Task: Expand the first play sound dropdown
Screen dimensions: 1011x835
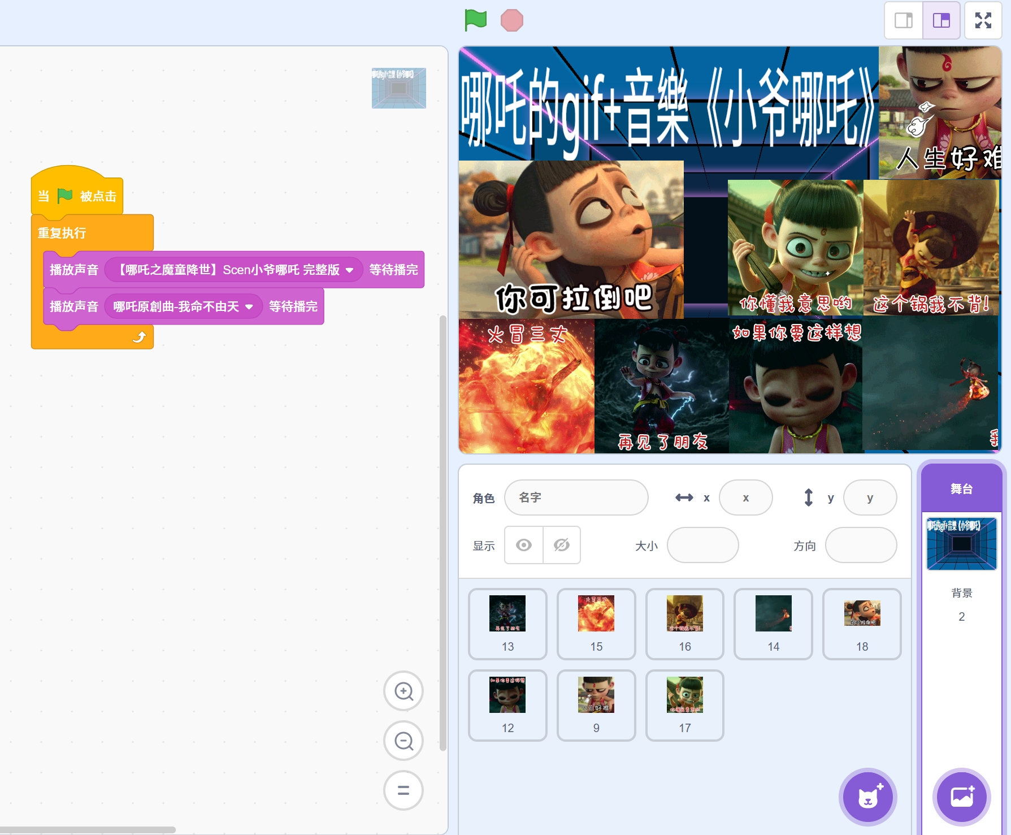Action: pos(350,270)
